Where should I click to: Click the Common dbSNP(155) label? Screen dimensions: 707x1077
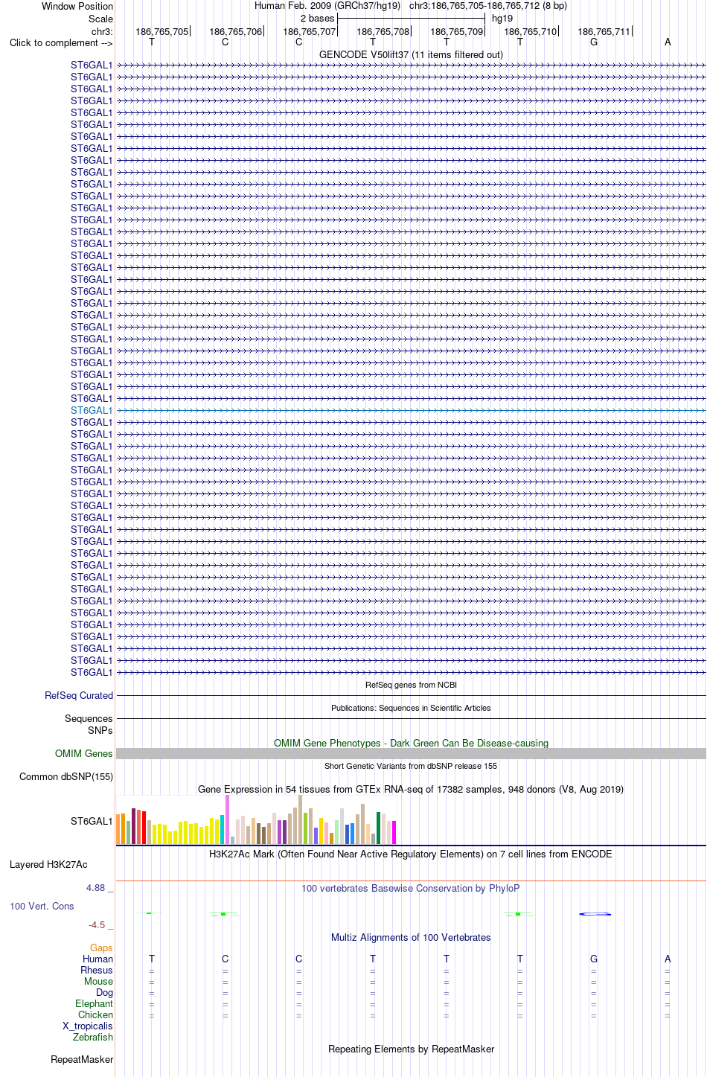click(66, 777)
